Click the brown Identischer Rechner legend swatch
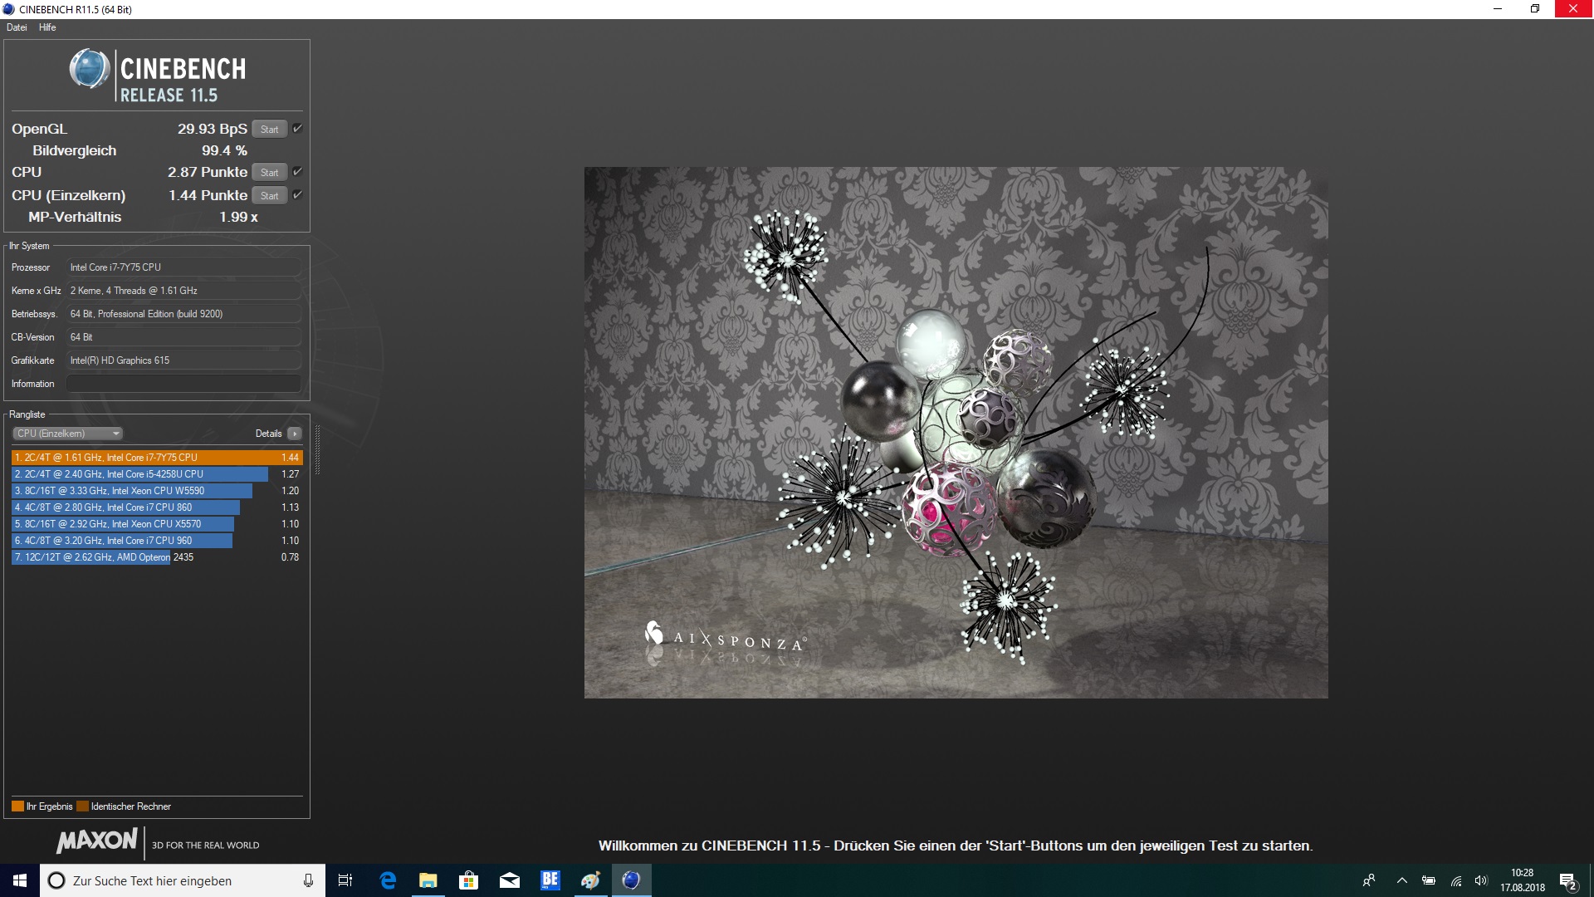The height and width of the screenshot is (897, 1594). click(x=82, y=806)
